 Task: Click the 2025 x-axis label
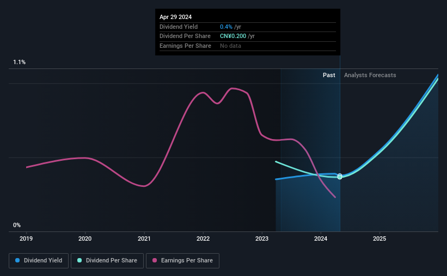pyautogui.click(x=379, y=239)
